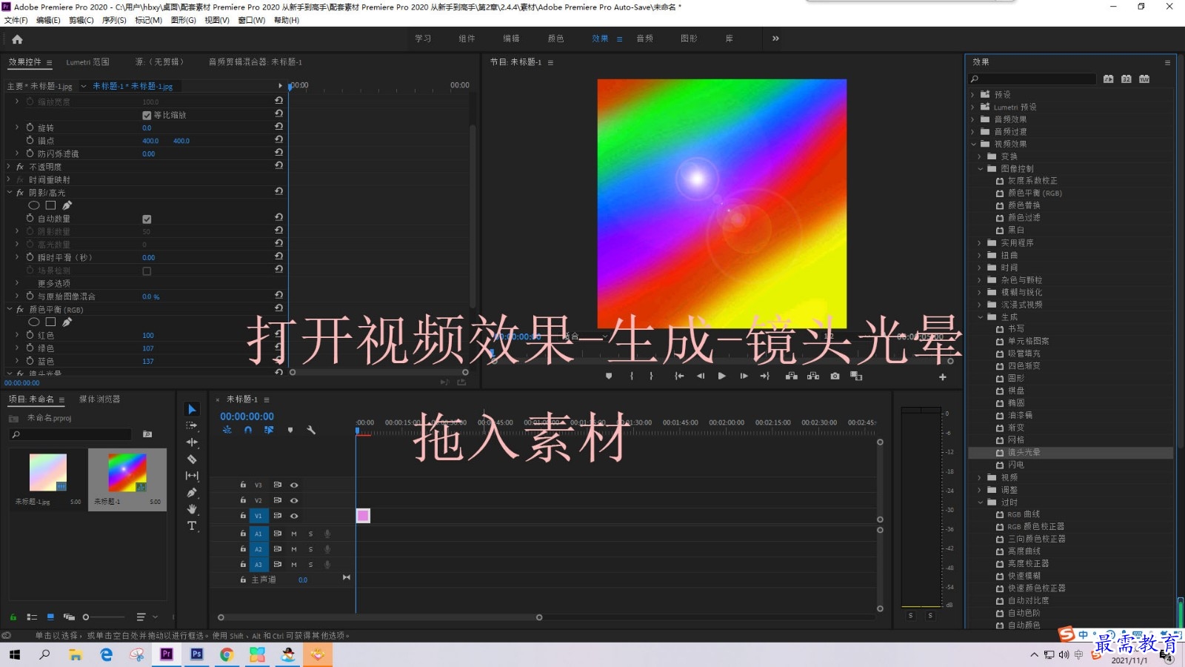The image size is (1185, 667).
Task: Toggle the uniform scale (等比缩放) checkbox
Action: click(147, 115)
